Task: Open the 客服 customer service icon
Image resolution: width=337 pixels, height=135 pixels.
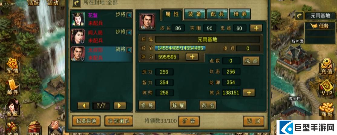Action: point(12,108)
